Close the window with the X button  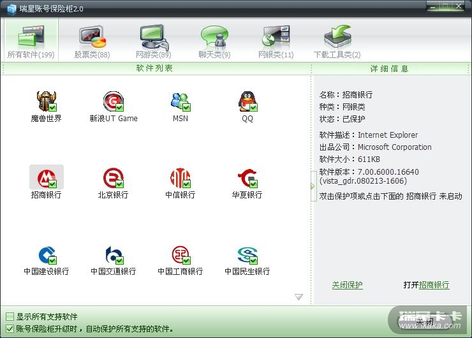click(459, 6)
